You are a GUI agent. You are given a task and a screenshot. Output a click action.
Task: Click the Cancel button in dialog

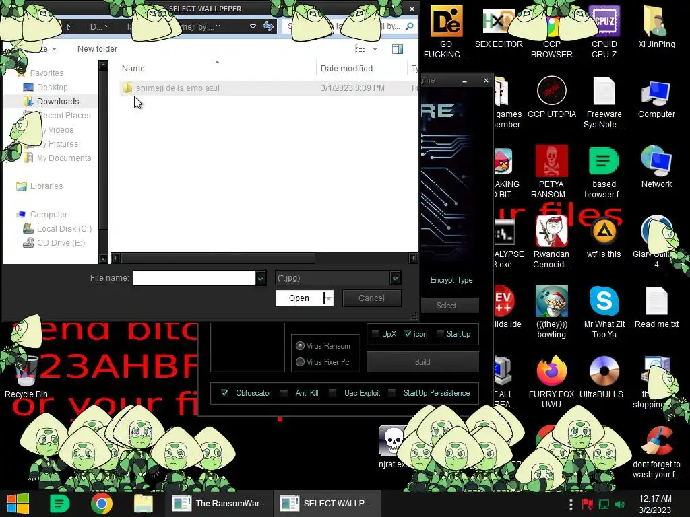click(371, 298)
